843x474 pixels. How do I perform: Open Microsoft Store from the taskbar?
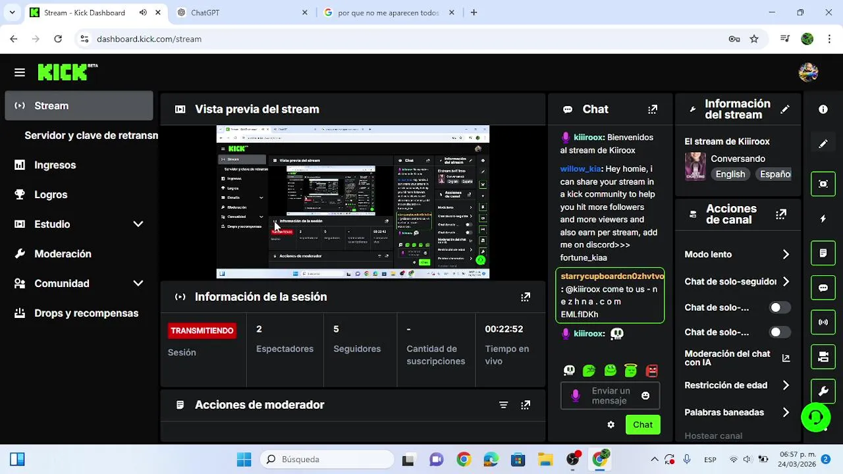518,460
